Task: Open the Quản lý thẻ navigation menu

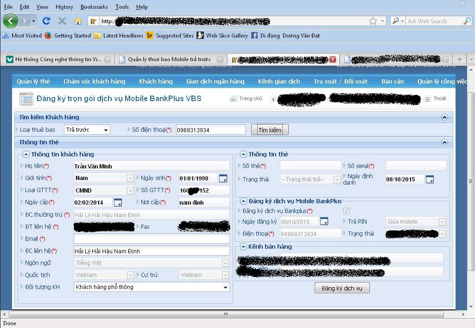Action: pyautogui.click(x=33, y=81)
